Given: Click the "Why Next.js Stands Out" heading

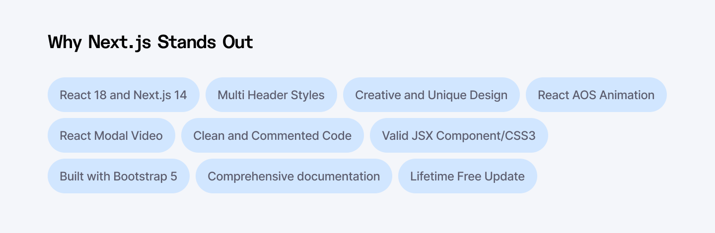Looking at the screenshot, I should (x=151, y=42).
